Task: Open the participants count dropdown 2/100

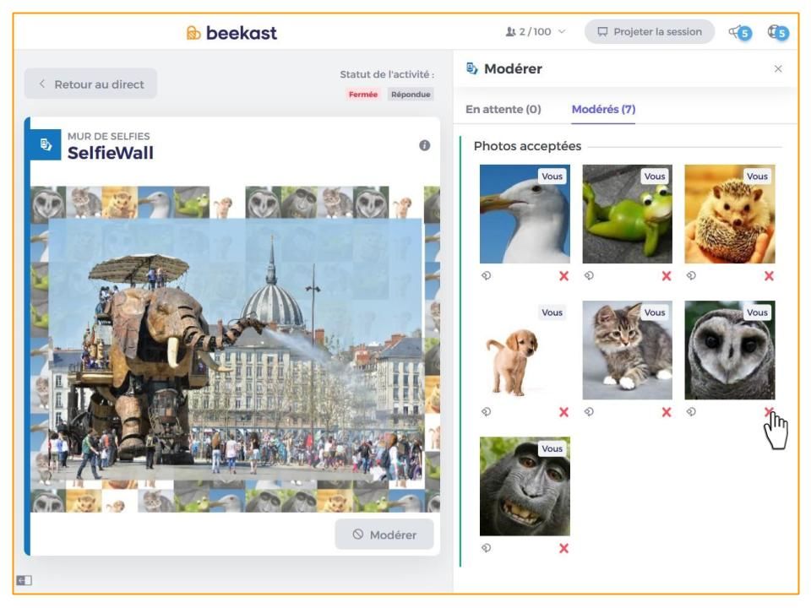Action: pyautogui.click(x=536, y=32)
